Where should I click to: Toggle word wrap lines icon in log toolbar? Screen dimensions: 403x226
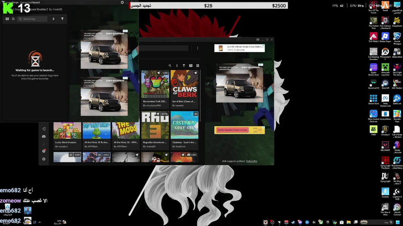point(13,19)
